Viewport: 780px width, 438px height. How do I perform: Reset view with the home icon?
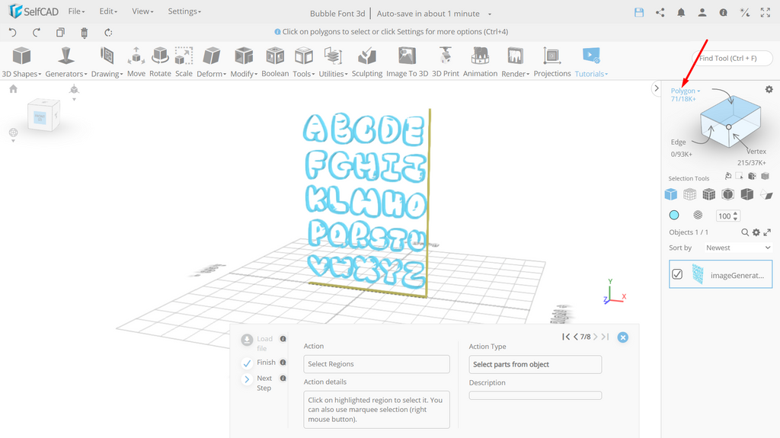[x=14, y=88]
